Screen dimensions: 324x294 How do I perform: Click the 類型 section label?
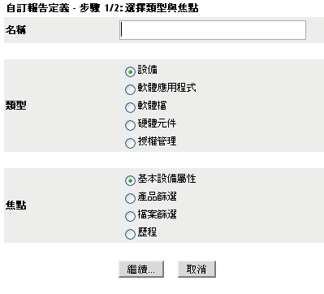(x=15, y=105)
